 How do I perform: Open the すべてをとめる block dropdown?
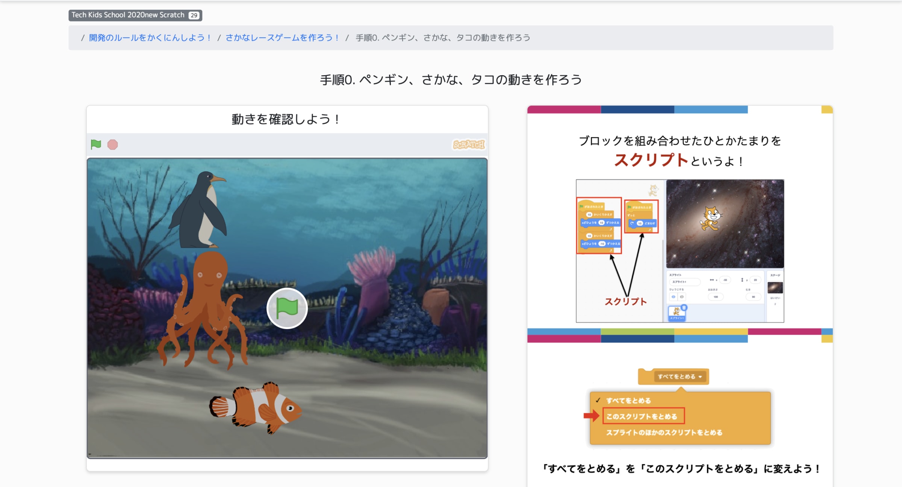[680, 376]
